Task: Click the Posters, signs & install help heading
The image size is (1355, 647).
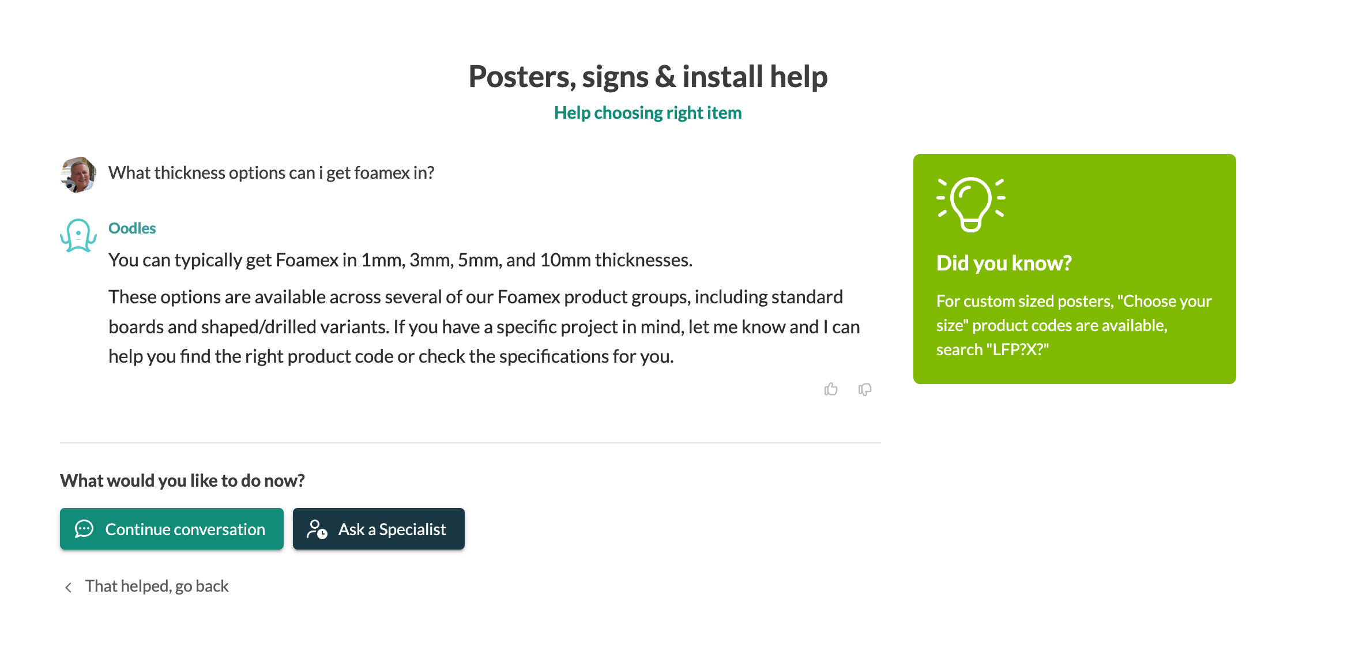Action: pyautogui.click(x=648, y=77)
